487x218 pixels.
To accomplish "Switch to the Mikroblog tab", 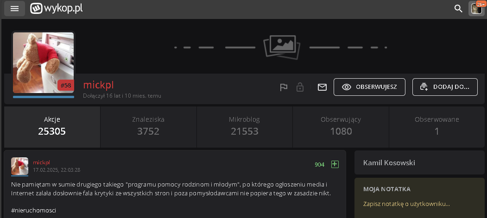I will coord(244,126).
